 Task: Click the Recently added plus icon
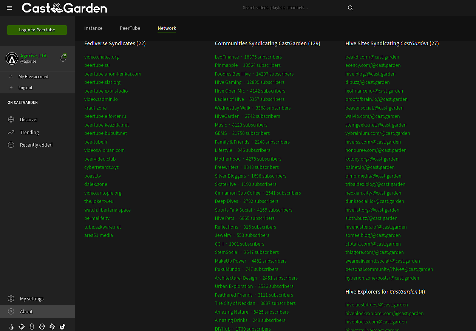(x=11, y=145)
